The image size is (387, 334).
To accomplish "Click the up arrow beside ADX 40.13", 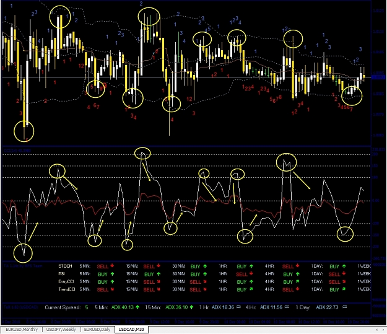I will click(x=137, y=307).
